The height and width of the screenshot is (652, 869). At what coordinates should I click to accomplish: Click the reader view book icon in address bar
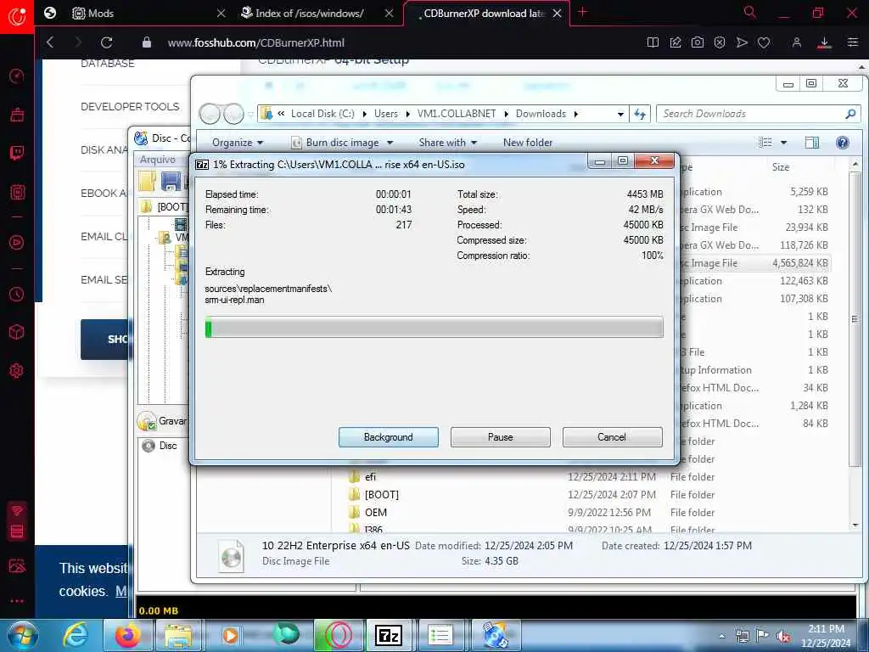click(653, 42)
